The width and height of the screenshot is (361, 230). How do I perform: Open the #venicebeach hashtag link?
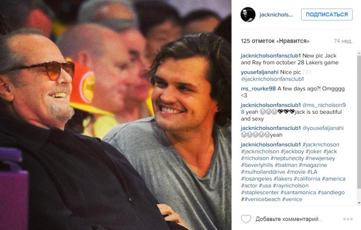click(262, 199)
